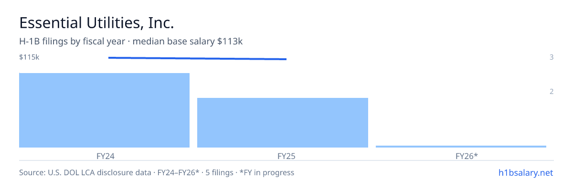This screenshot has height=191, width=573.
Task: Click the Essential Utilities, Inc. title
Action: coord(96,22)
